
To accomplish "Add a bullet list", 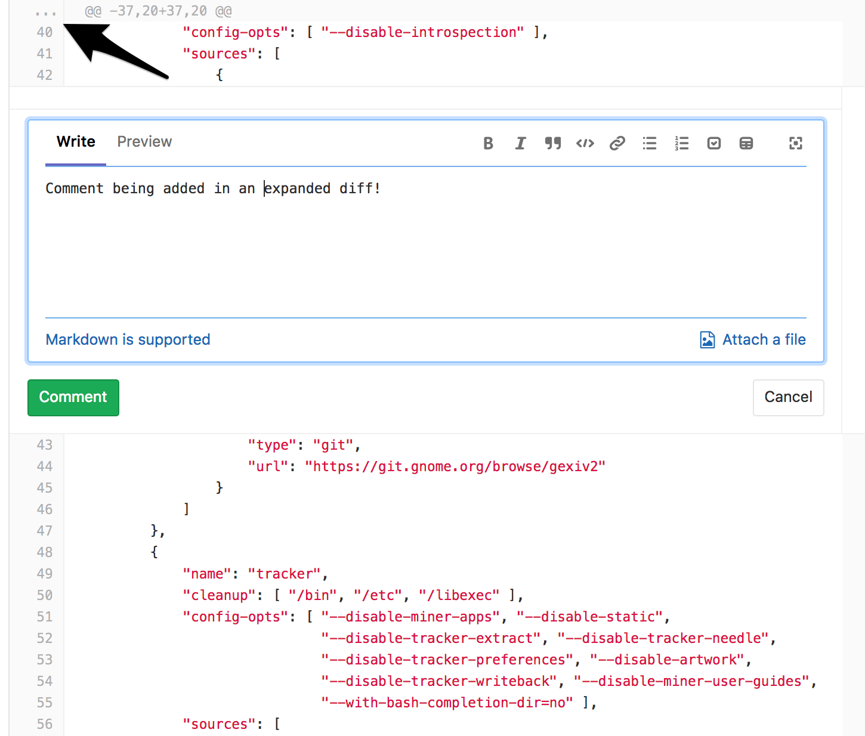I will pos(649,143).
